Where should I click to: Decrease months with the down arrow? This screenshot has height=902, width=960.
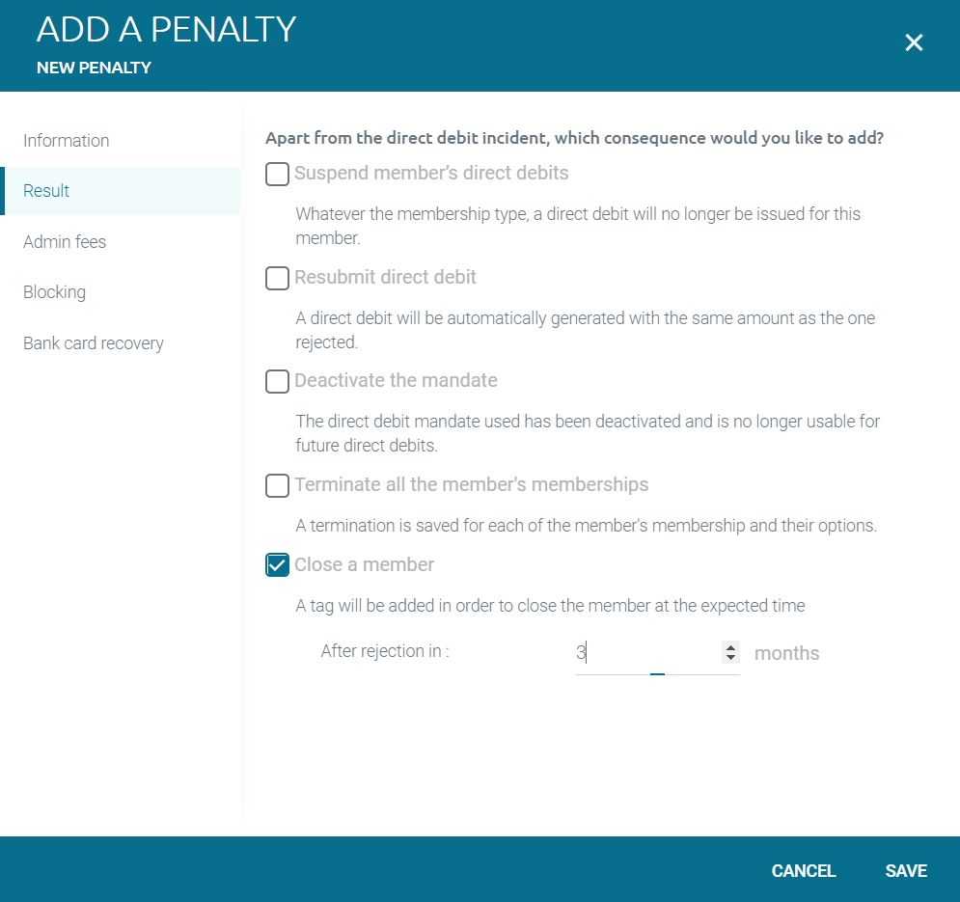[x=730, y=657]
